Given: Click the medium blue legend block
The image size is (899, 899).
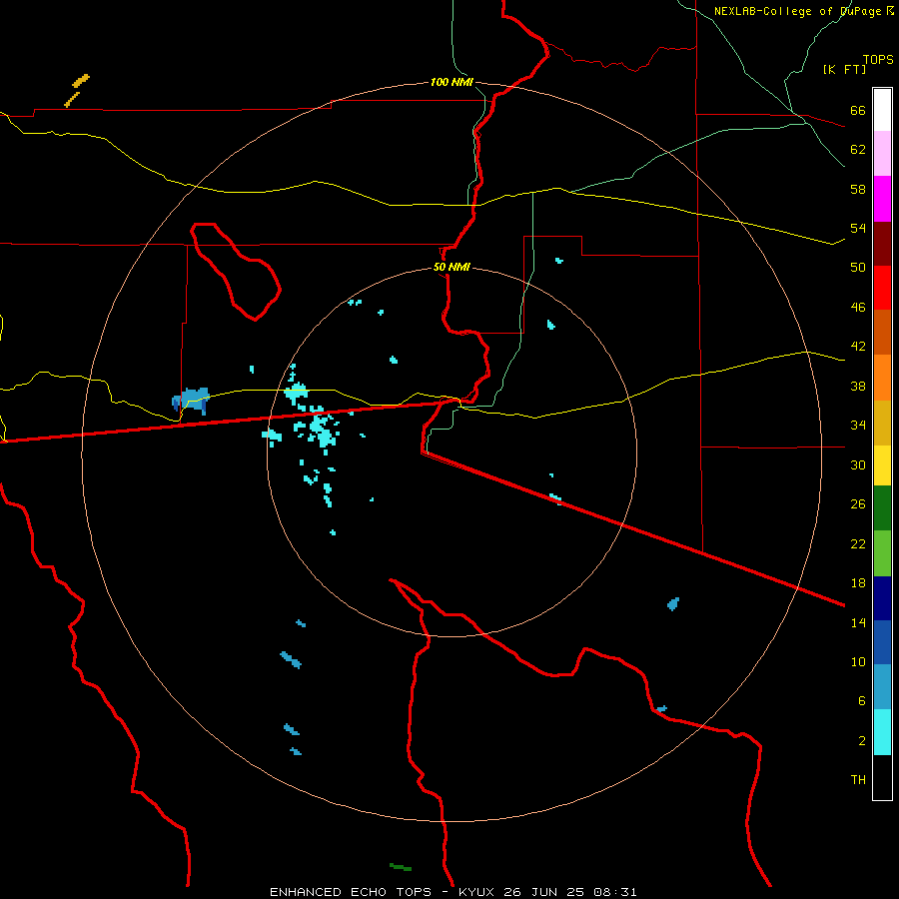Looking at the screenshot, I should 882,642.
